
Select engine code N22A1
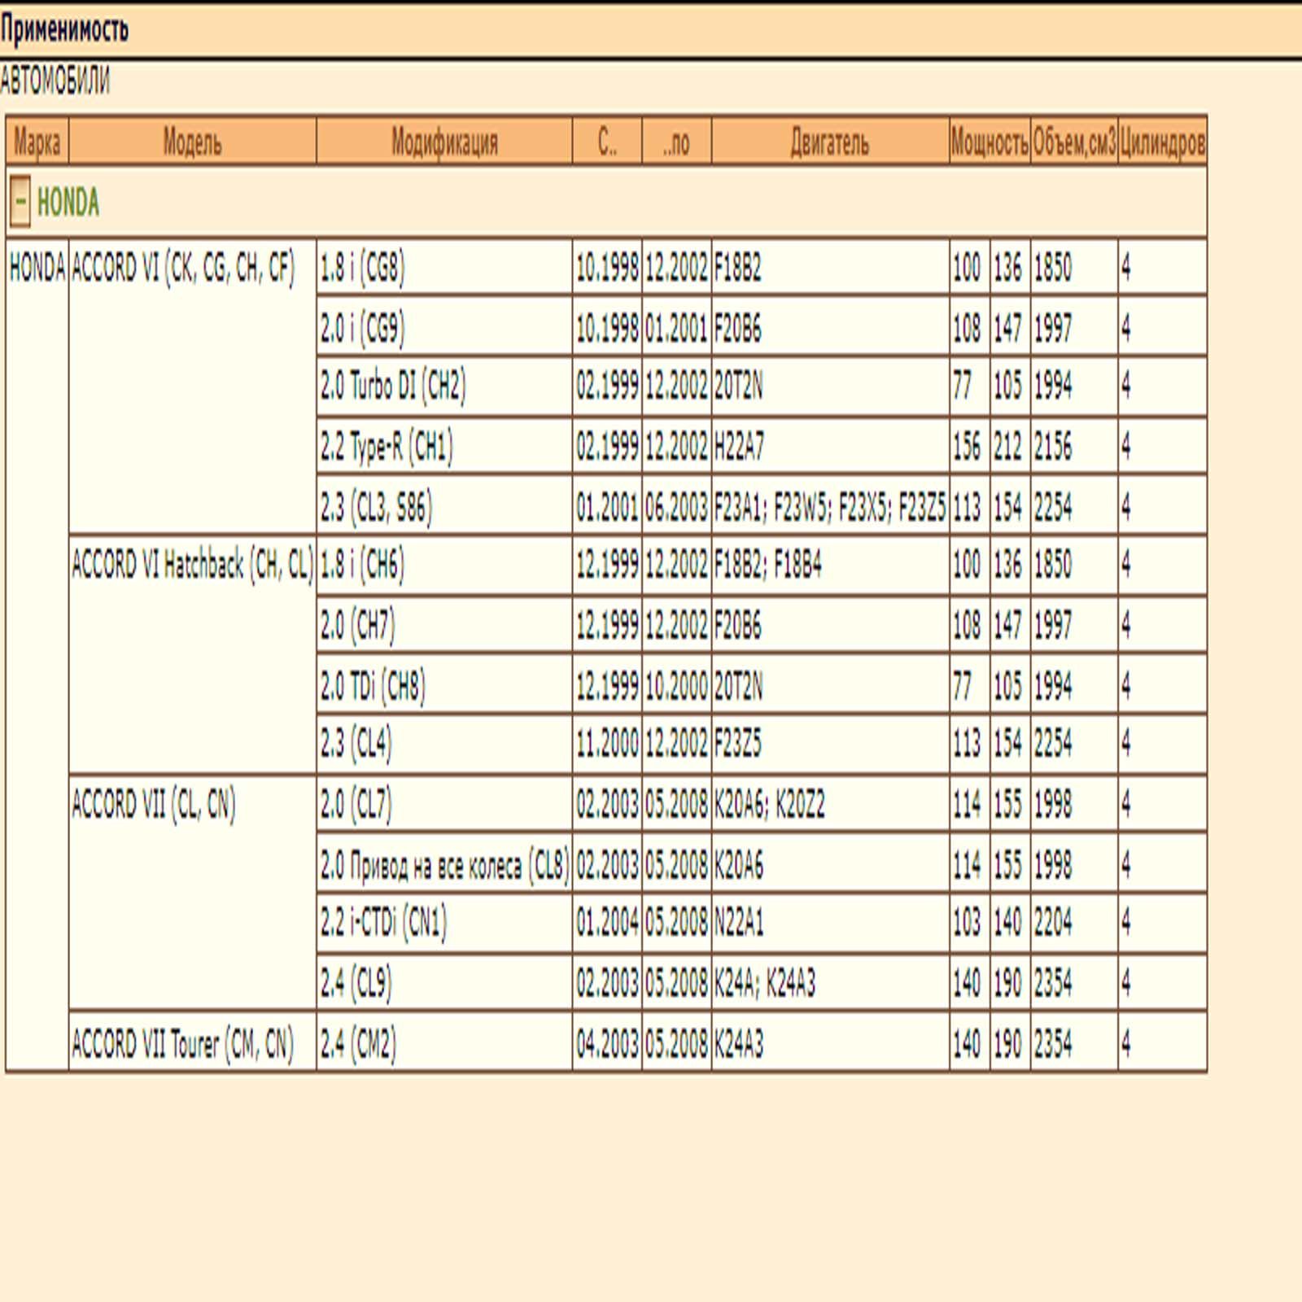coord(739,922)
